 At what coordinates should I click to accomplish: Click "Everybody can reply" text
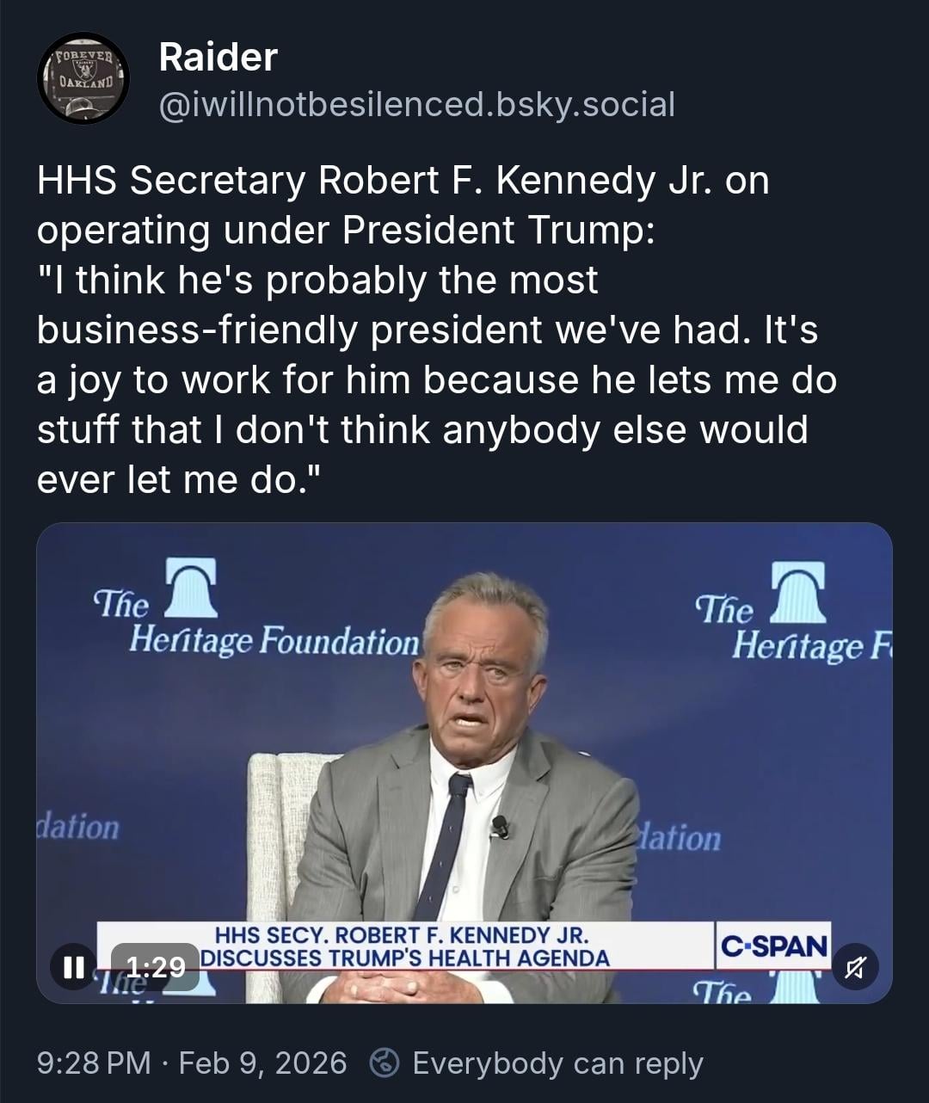pyautogui.click(x=557, y=1063)
